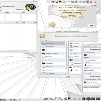Choose the Bling module
Viewport: 101px width, 101px height.
(92, 58)
